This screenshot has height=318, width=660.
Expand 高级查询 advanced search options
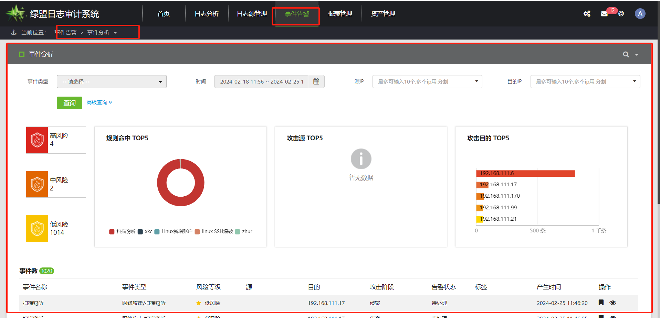[99, 102]
